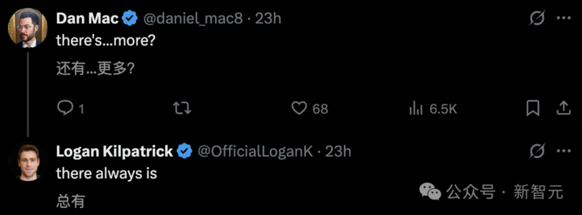Open the 23h timestamp on Dan Mac's tweet
The image size is (582, 215).
point(268,19)
